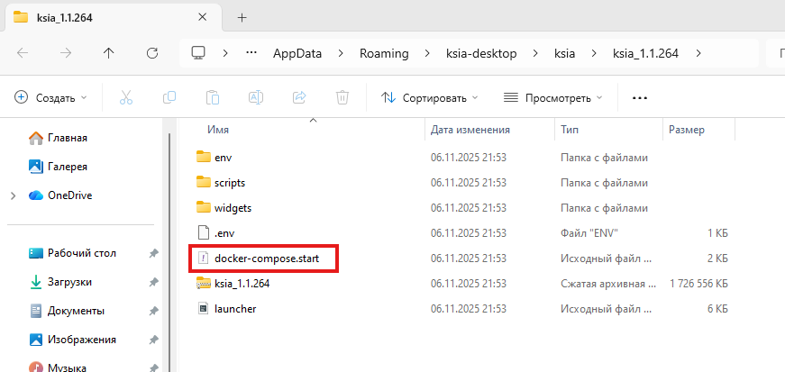Navigate to ksia-desktop in address bar
Image resolution: width=785 pixels, height=372 pixels.
[x=481, y=53]
